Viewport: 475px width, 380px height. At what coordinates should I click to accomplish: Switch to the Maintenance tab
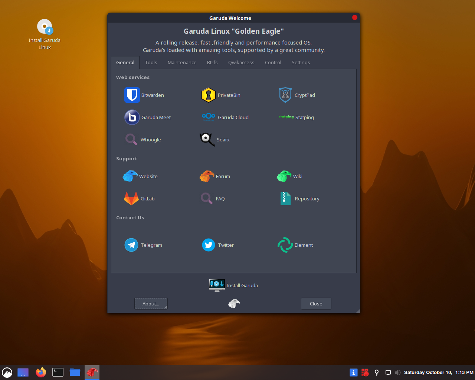pyautogui.click(x=182, y=62)
